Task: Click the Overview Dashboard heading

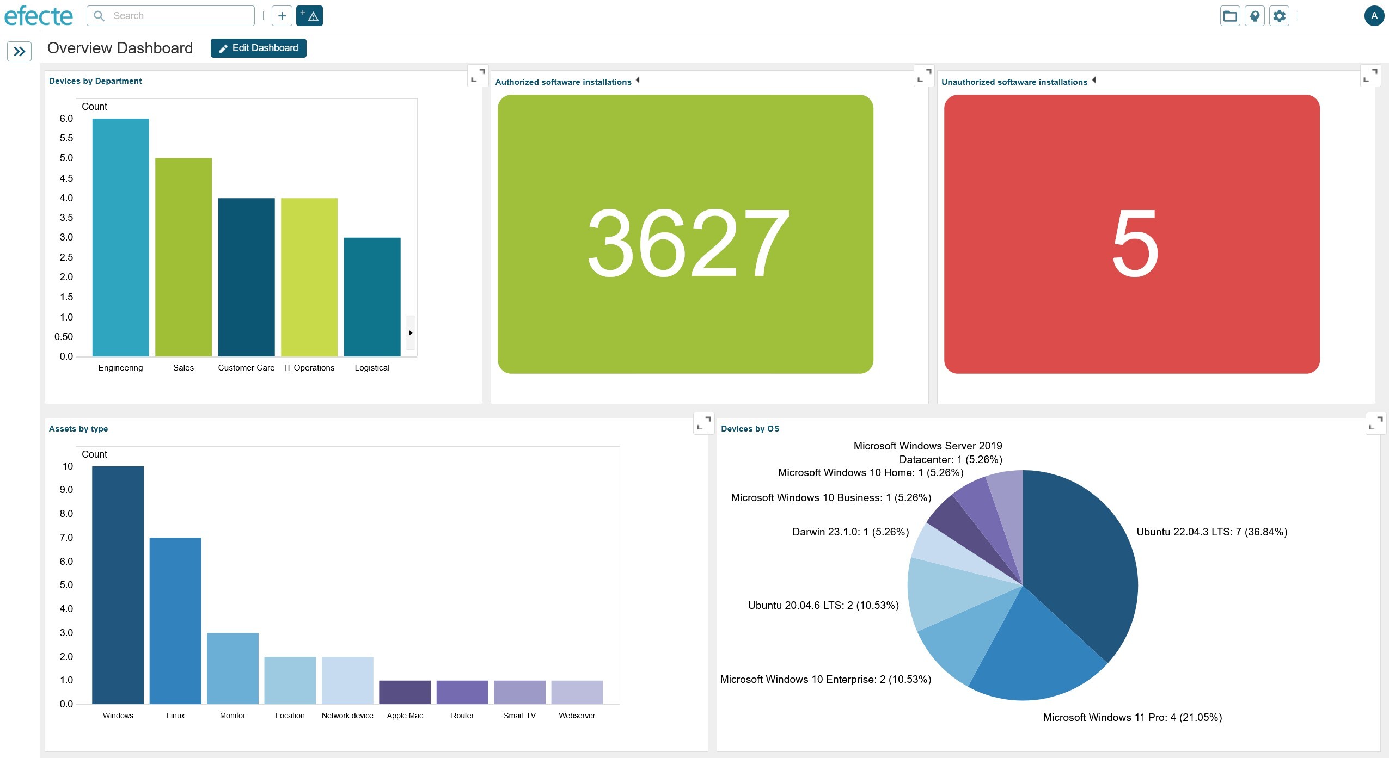Action: coord(120,48)
